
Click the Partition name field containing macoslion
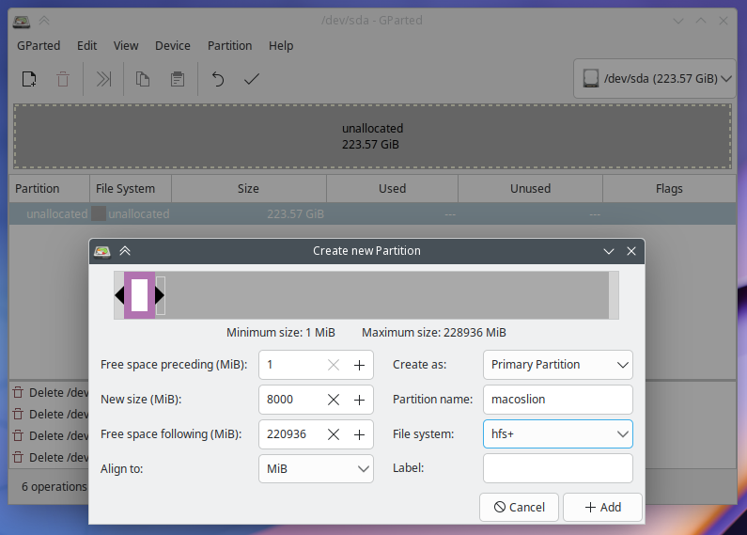coord(558,400)
